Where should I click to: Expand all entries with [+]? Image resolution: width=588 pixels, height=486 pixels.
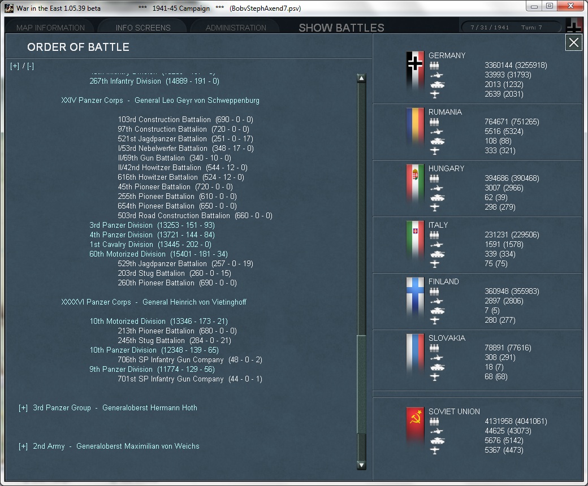point(15,66)
